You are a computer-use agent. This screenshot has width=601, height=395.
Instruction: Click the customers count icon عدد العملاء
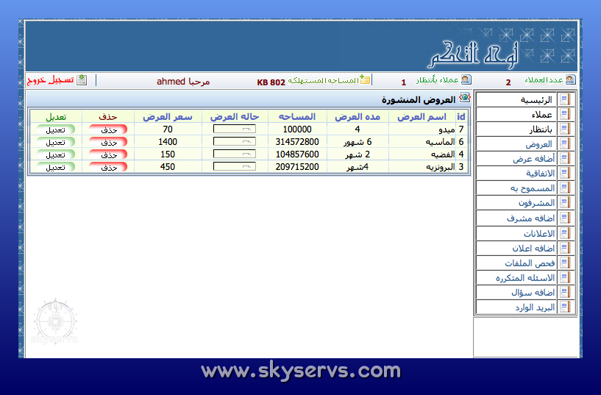570,80
